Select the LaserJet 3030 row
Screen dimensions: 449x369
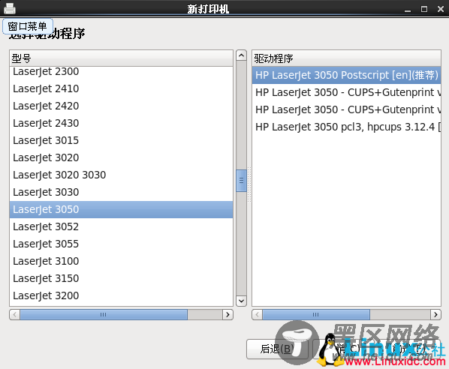pos(121,192)
